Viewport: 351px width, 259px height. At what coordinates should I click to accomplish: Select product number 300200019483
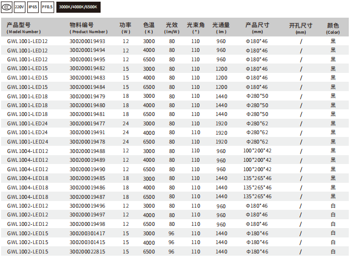87,78
